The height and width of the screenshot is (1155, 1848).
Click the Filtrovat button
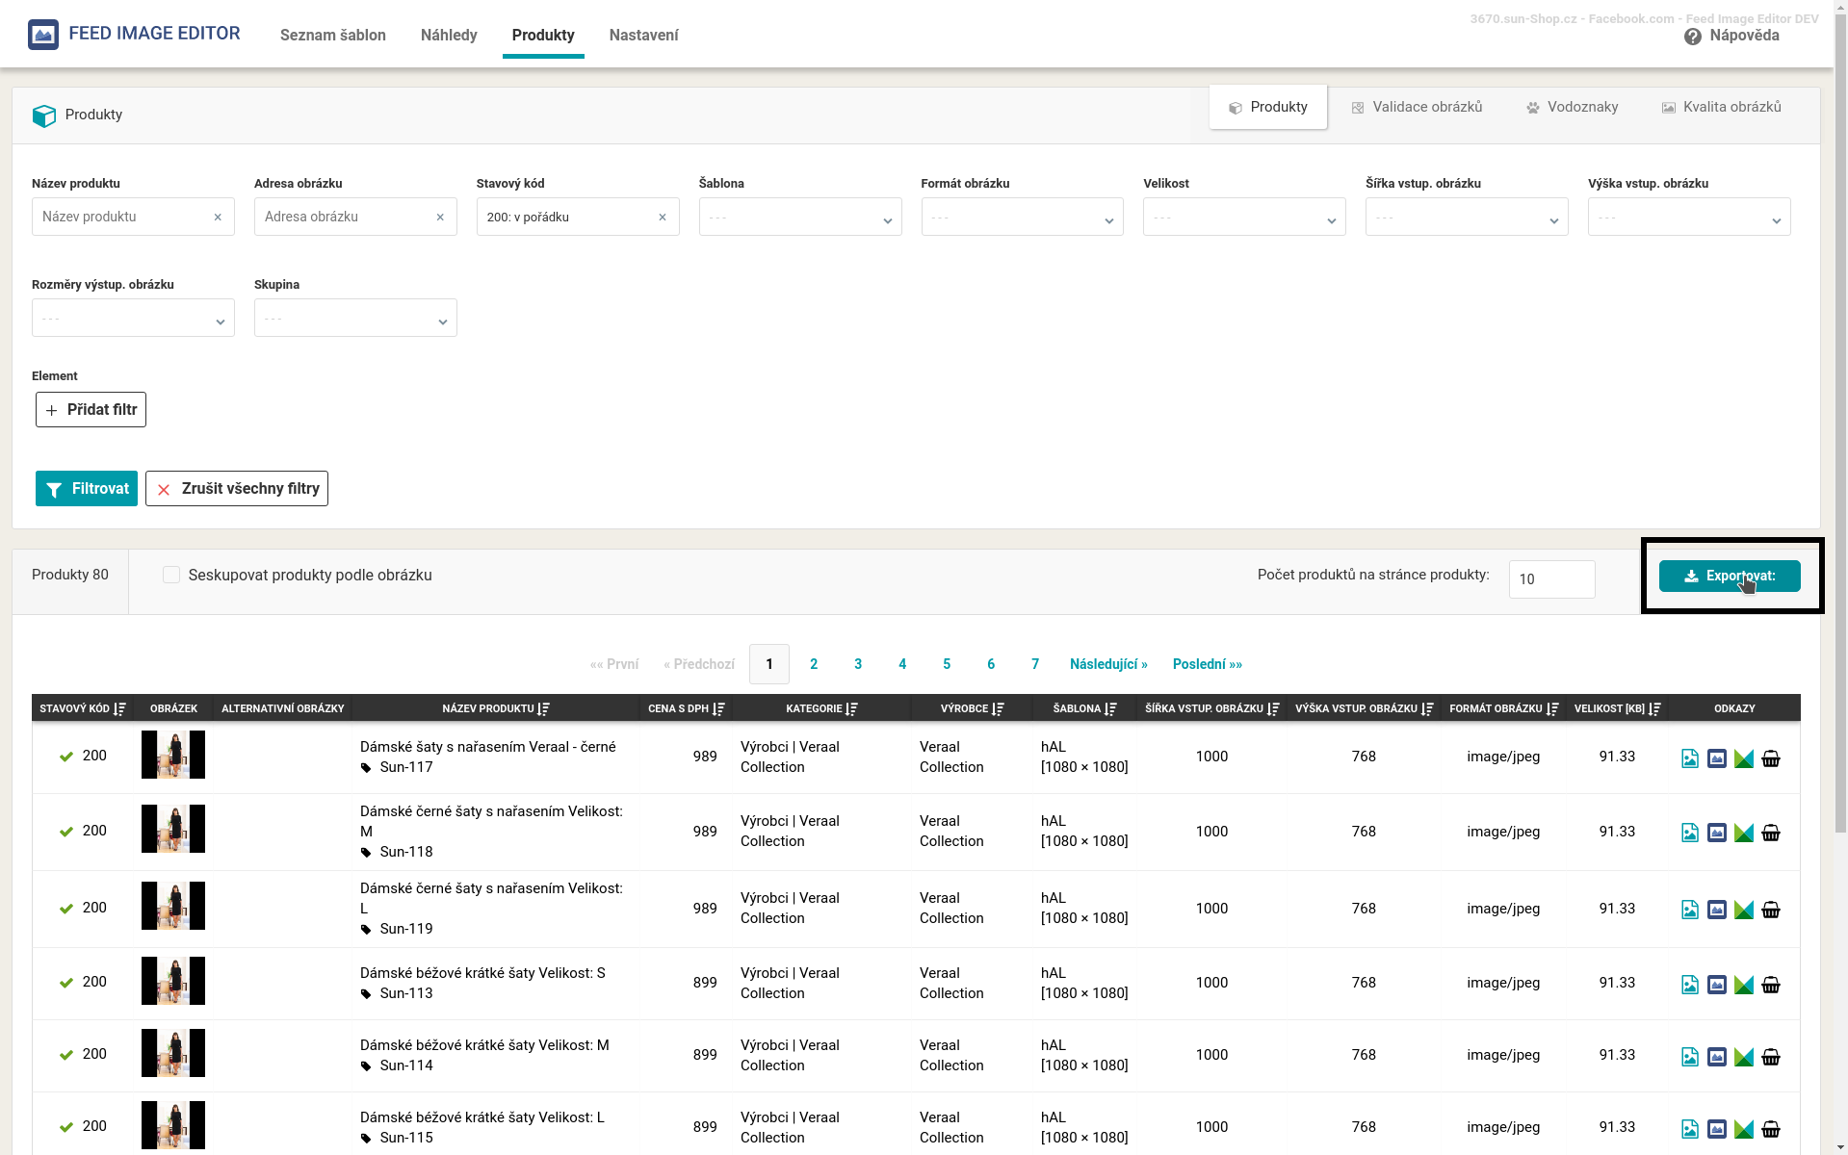point(87,489)
